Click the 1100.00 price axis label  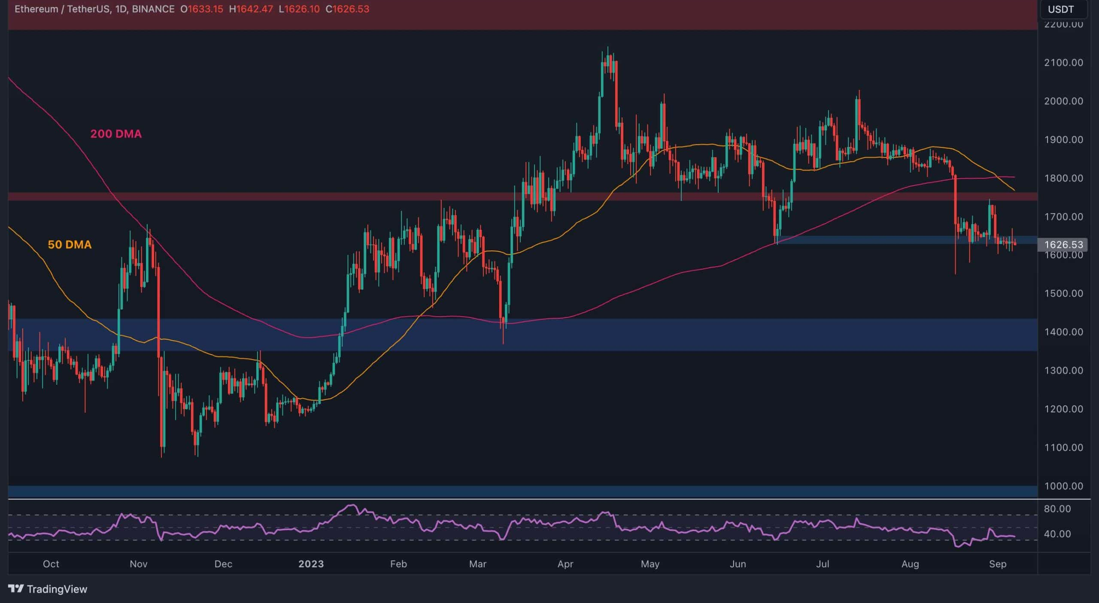click(1063, 448)
